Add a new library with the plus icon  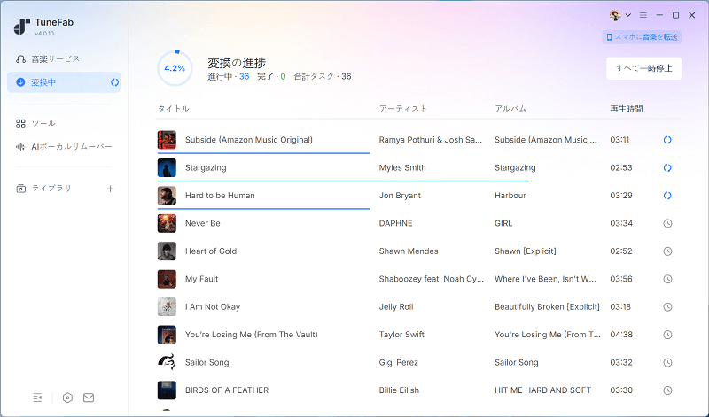click(x=110, y=189)
